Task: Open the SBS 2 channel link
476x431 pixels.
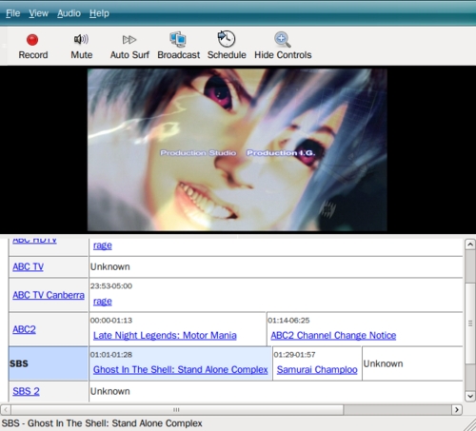Action: [26, 391]
